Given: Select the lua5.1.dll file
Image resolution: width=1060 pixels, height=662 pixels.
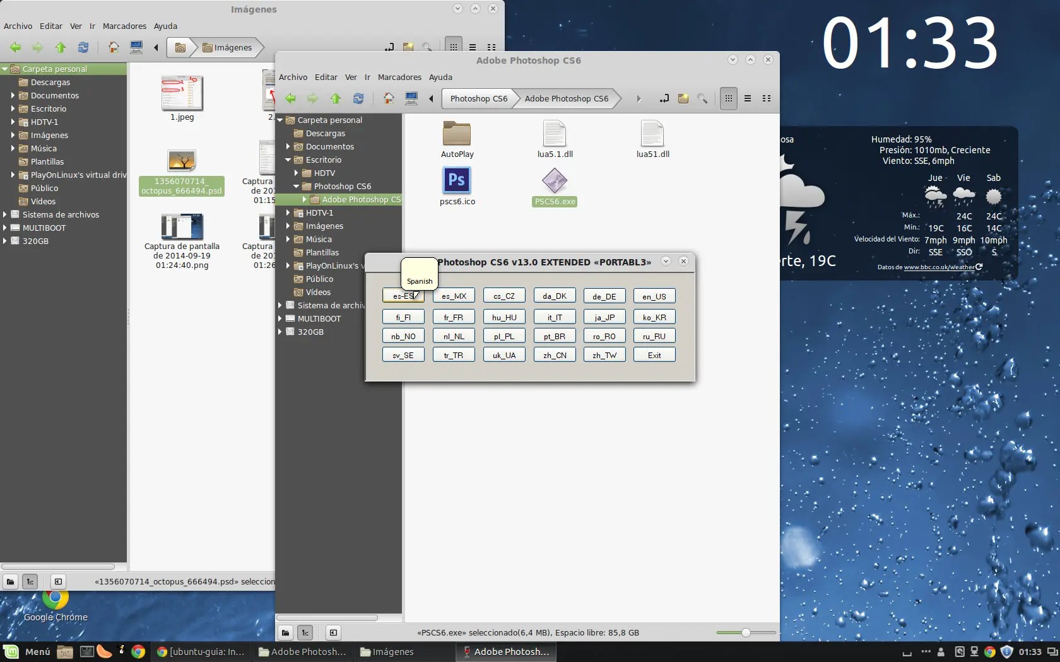Looking at the screenshot, I should tap(555, 133).
